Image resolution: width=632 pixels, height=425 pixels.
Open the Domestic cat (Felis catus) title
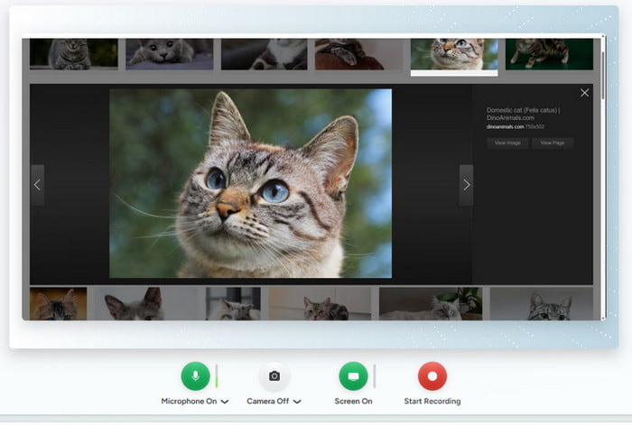[523, 114]
